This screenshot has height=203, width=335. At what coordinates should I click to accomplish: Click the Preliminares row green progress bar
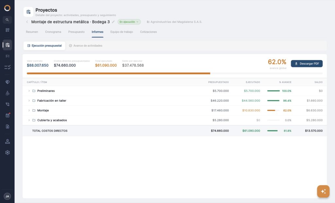(x=273, y=91)
